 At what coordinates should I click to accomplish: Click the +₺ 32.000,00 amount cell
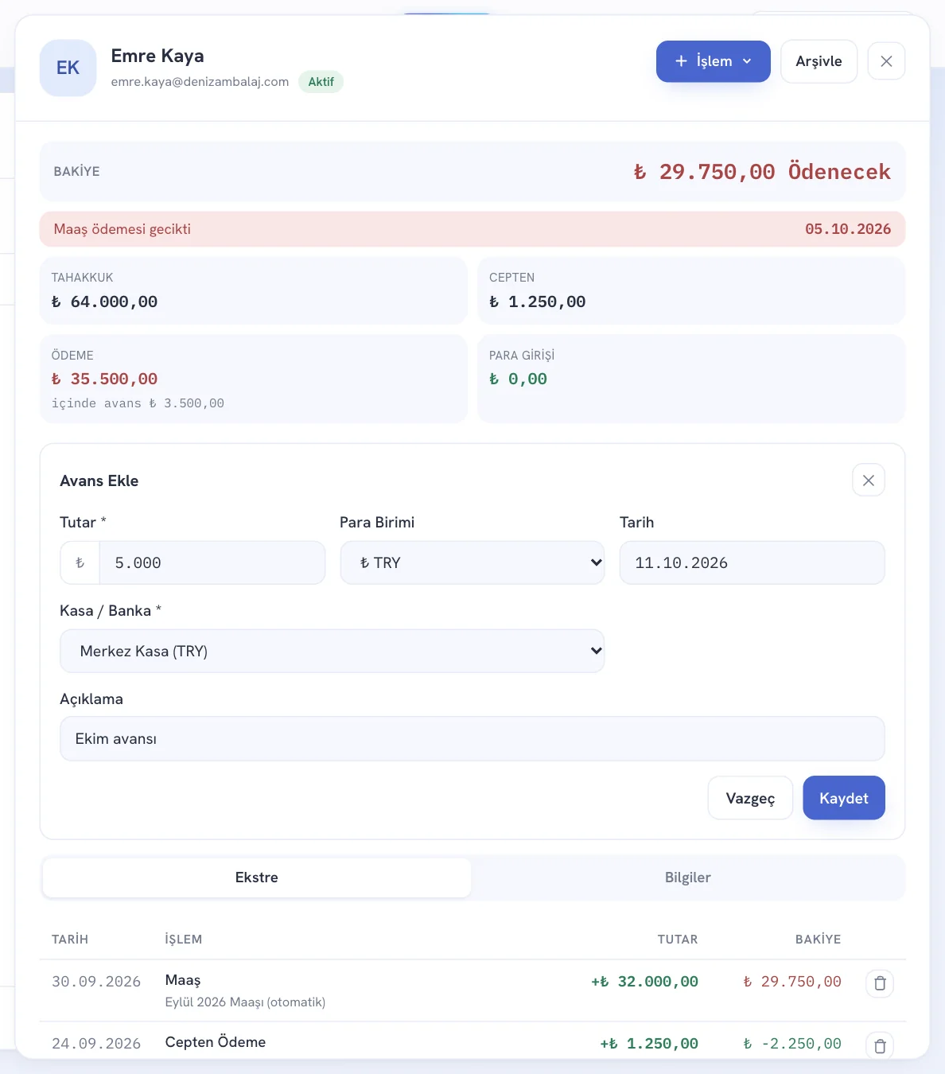pos(644,982)
